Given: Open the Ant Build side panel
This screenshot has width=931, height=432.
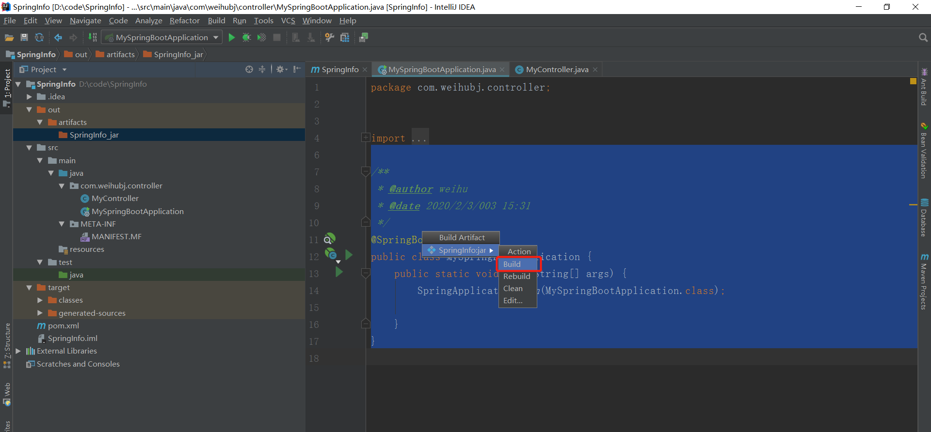Looking at the screenshot, I should [924, 87].
